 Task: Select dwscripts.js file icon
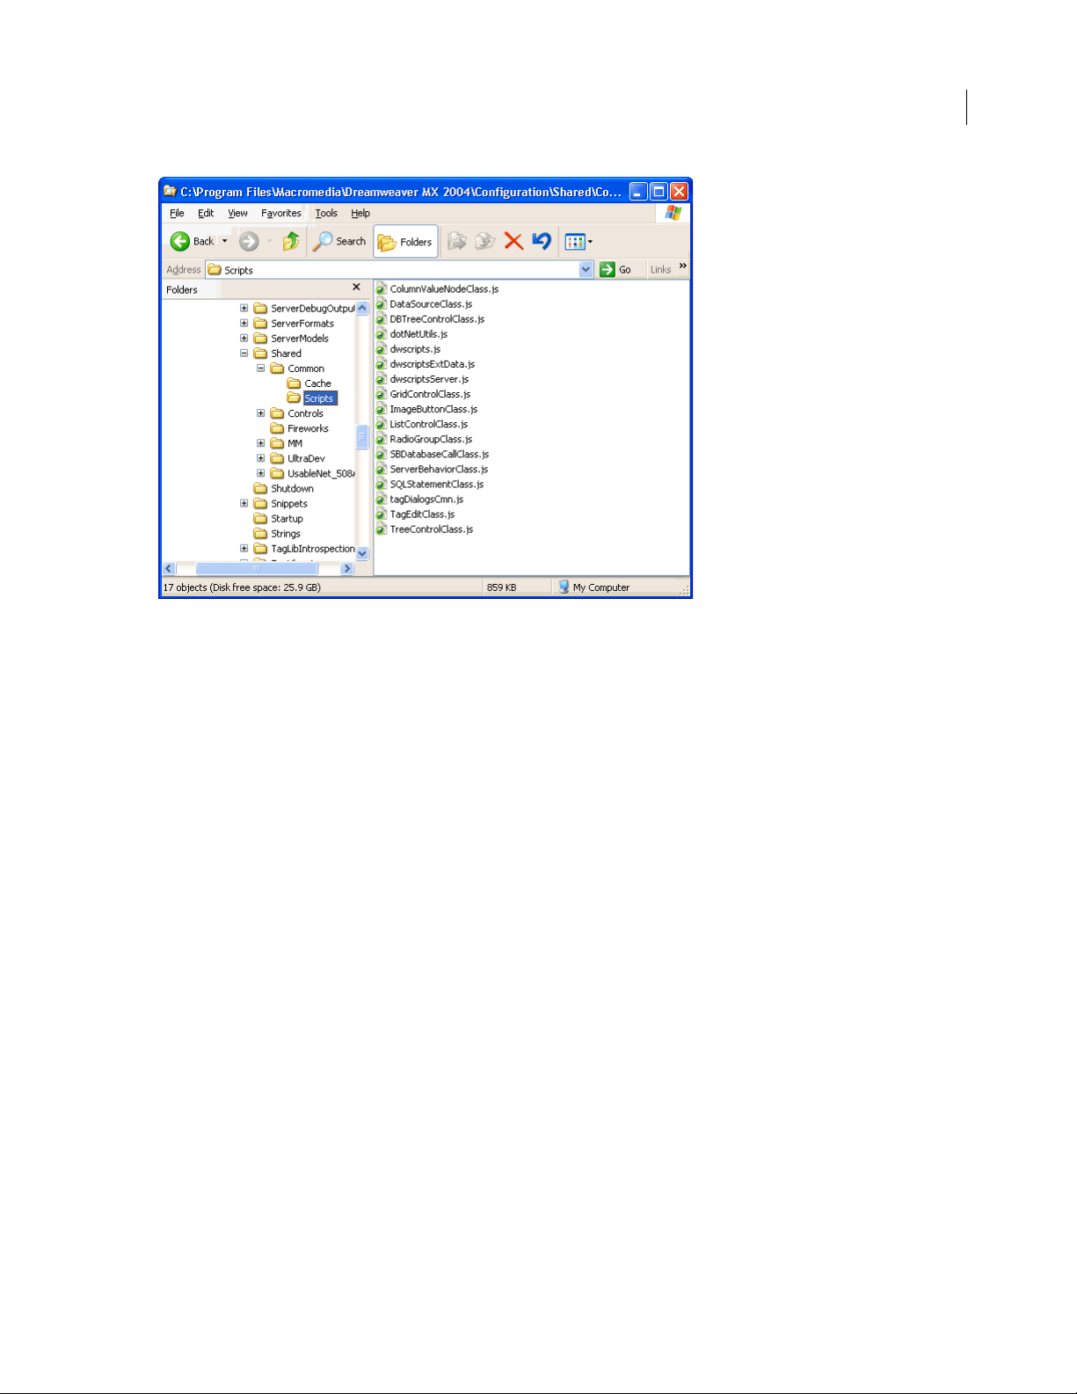tap(382, 349)
